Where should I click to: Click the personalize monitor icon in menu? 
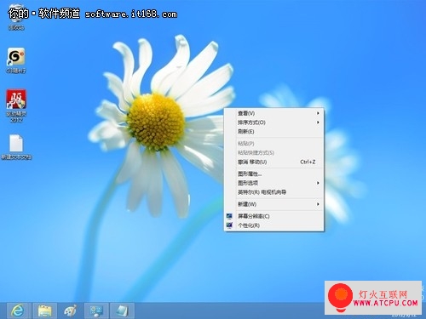point(229,225)
